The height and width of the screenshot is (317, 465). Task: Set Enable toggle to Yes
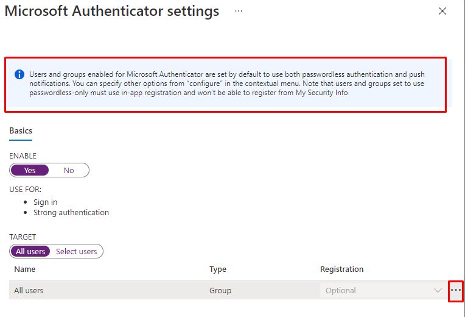(29, 170)
